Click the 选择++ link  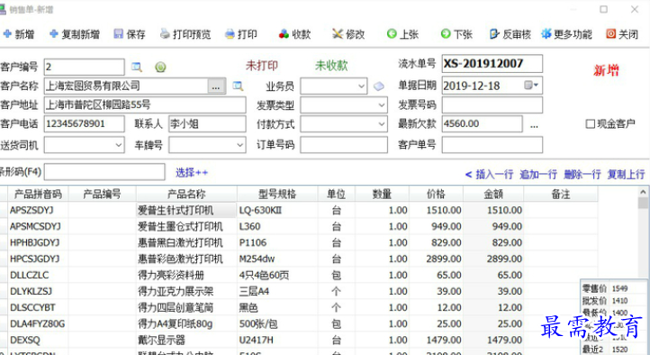tap(192, 172)
